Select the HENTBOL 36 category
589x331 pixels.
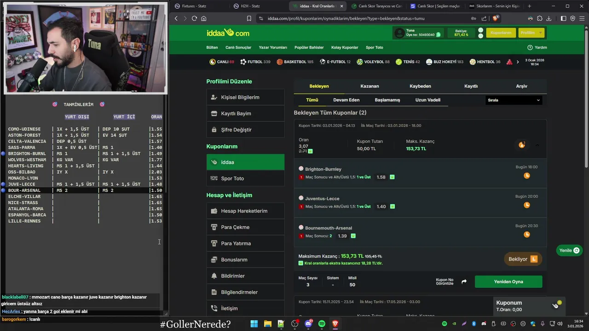(x=485, y=62)
